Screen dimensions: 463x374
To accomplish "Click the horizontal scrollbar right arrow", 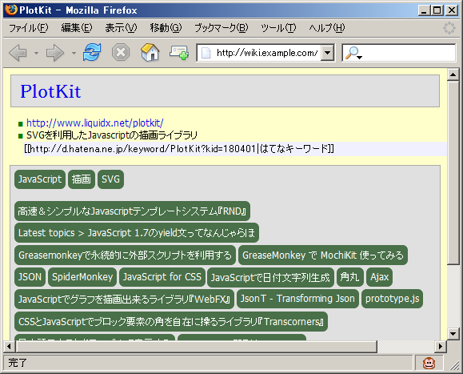I will (x=441, y=346).
